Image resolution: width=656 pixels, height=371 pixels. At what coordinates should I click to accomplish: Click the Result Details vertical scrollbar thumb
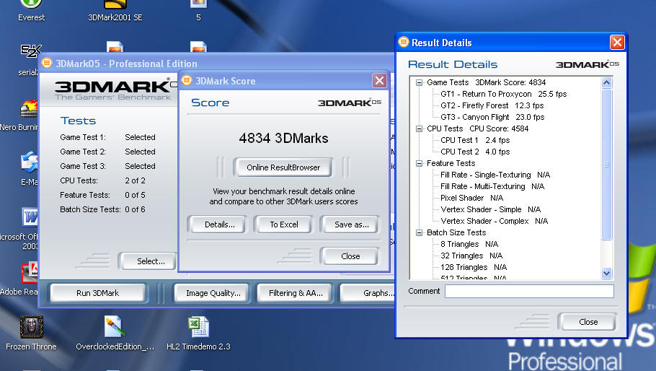click(x=607, y=164)
